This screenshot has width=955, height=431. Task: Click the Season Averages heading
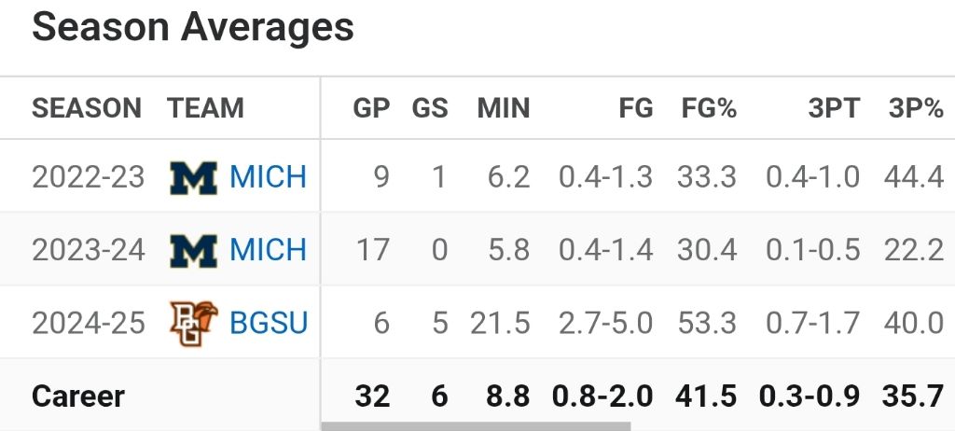(x=193, y=27)
